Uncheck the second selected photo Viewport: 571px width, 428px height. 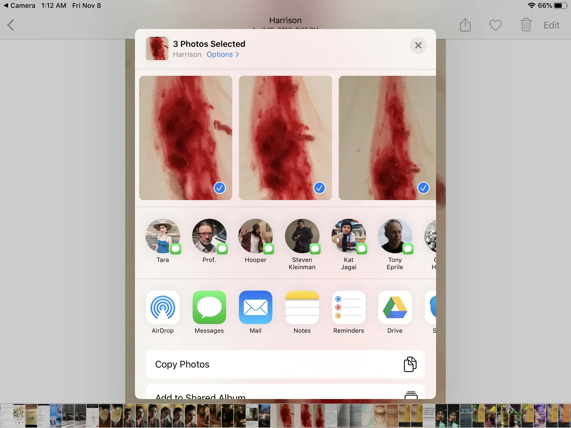point(320,188)
